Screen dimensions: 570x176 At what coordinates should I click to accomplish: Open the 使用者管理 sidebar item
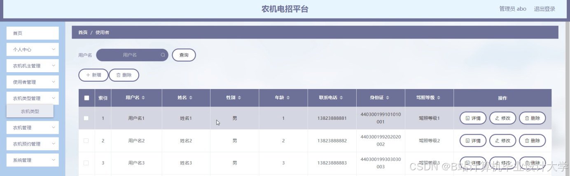tap(33, 82)
